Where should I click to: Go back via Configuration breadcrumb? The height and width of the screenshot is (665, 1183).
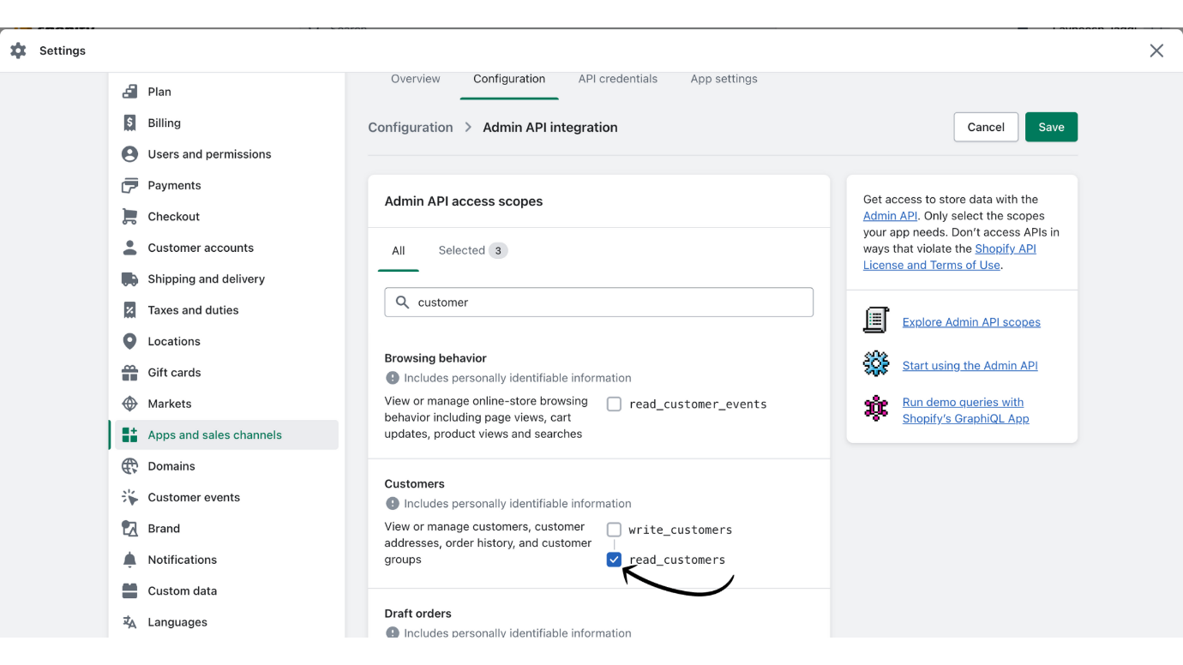[411, 127]
